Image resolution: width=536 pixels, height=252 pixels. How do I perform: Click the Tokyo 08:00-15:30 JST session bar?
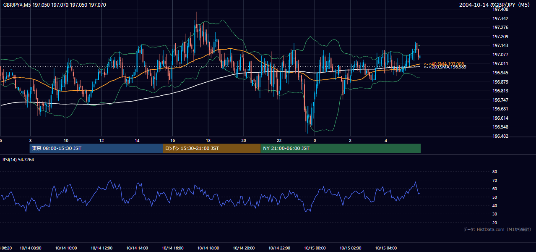pos(96,148)
